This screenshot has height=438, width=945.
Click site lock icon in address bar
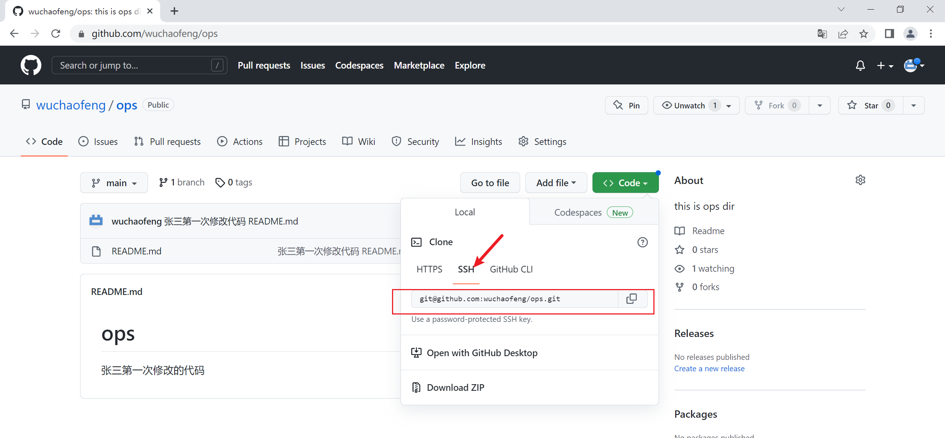(82, 34)
